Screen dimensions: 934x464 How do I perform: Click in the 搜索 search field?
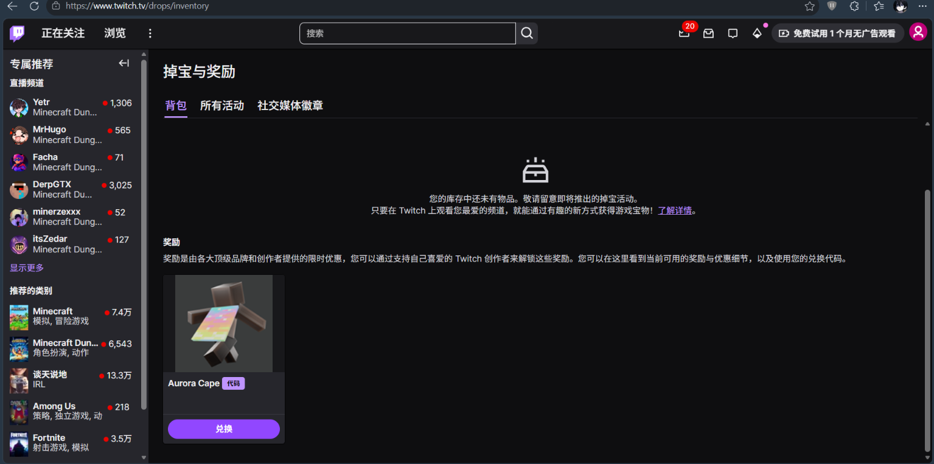[408, 33]
